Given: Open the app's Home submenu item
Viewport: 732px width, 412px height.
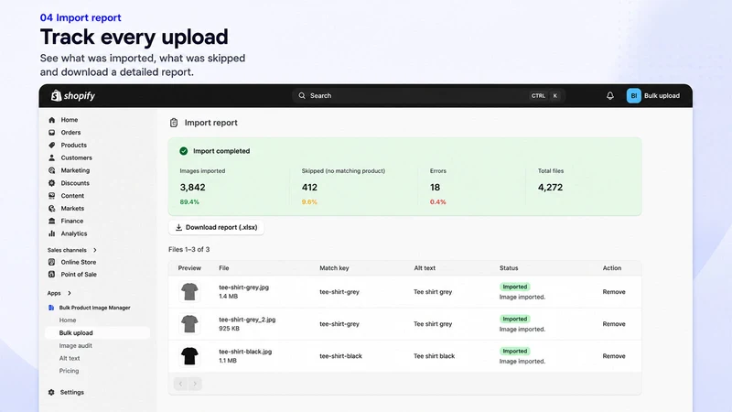Looking at the screenshot, I should (67, 320).
